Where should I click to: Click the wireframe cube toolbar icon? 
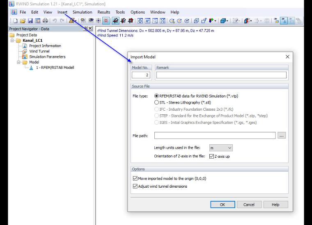coord(196,20)
